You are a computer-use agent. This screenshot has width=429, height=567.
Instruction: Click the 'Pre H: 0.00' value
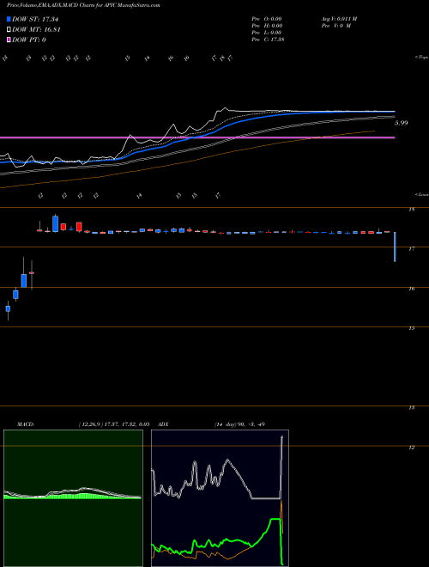tap(267, 26)
